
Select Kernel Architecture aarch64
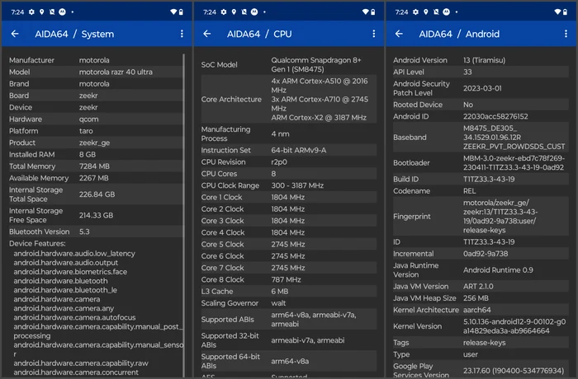[x=477, y=310]
